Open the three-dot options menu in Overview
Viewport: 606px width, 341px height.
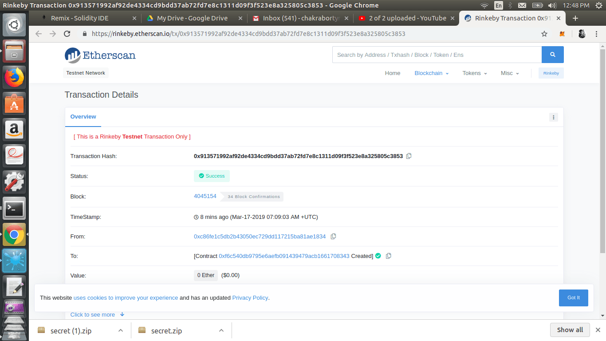tap(553, 117)
